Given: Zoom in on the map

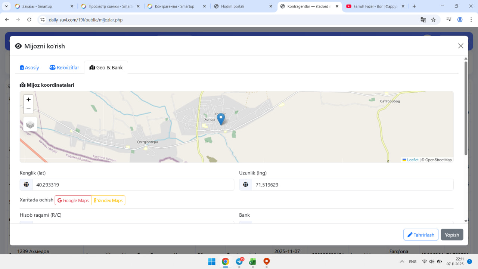Looking at the screenshot, I should (28, 100).
